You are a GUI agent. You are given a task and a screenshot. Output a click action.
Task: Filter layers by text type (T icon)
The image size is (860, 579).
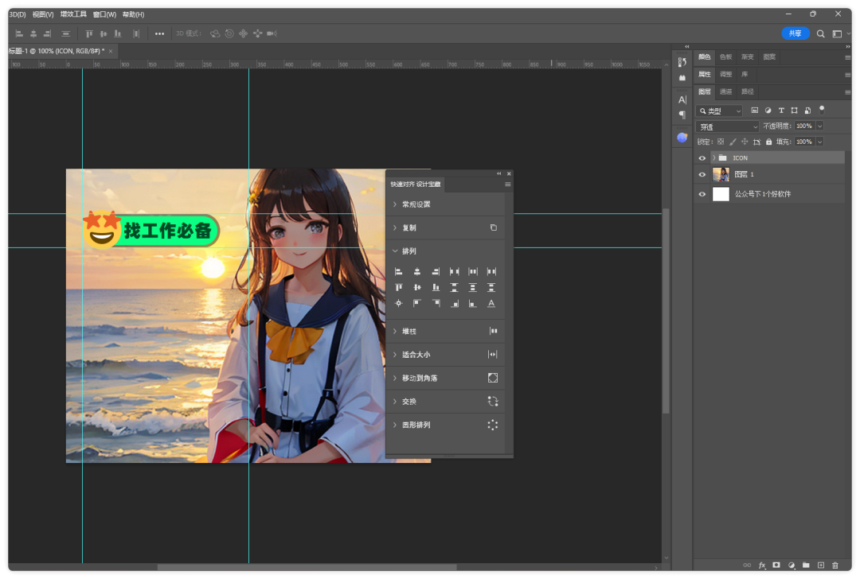click(x=781, y=111)
